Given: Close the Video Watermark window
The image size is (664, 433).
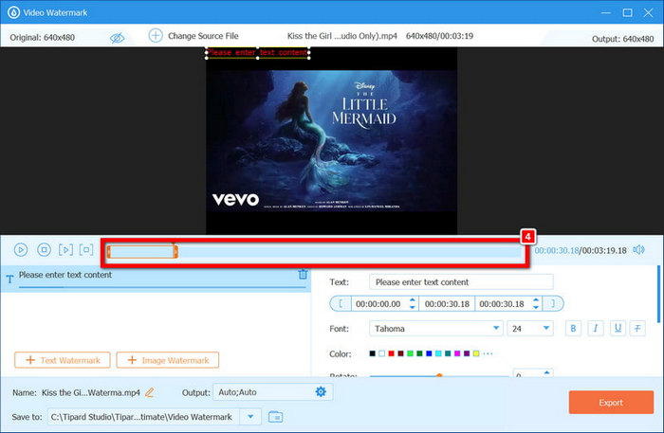Looking at the screenshot, I should pyautogui.click(x=648, y=12).
